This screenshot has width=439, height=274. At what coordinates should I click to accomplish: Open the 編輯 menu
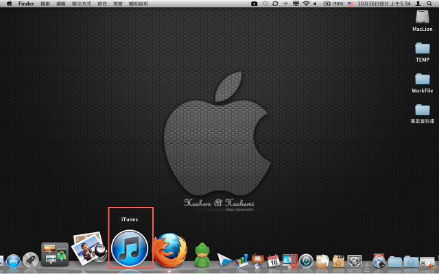[61, 3]
